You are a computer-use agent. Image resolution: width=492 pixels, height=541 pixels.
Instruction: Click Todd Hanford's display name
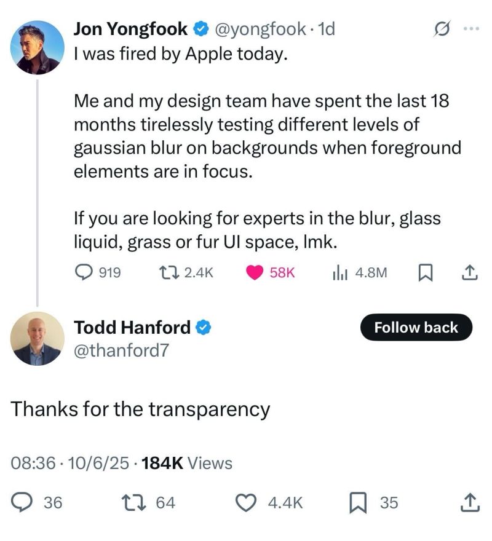[132, 328]
